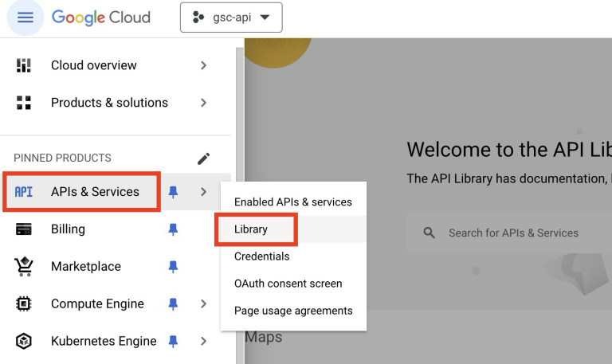
Task: Unpin Kubernetes Engine
Action: tap(173, 341)
